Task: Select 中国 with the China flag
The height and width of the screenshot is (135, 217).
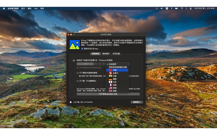Action: (117, 70)
